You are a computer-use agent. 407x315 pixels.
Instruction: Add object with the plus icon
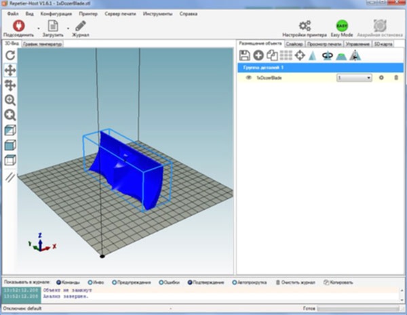pyautogui.click(x=258, y=56)
